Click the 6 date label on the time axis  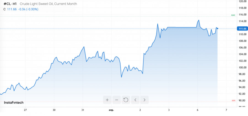pyautogui.click(x=198, y=110)
